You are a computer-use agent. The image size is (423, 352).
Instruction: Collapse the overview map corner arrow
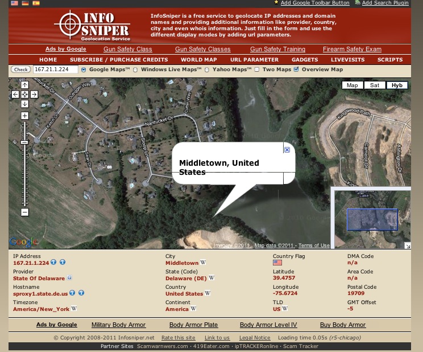tap(408, 245)
